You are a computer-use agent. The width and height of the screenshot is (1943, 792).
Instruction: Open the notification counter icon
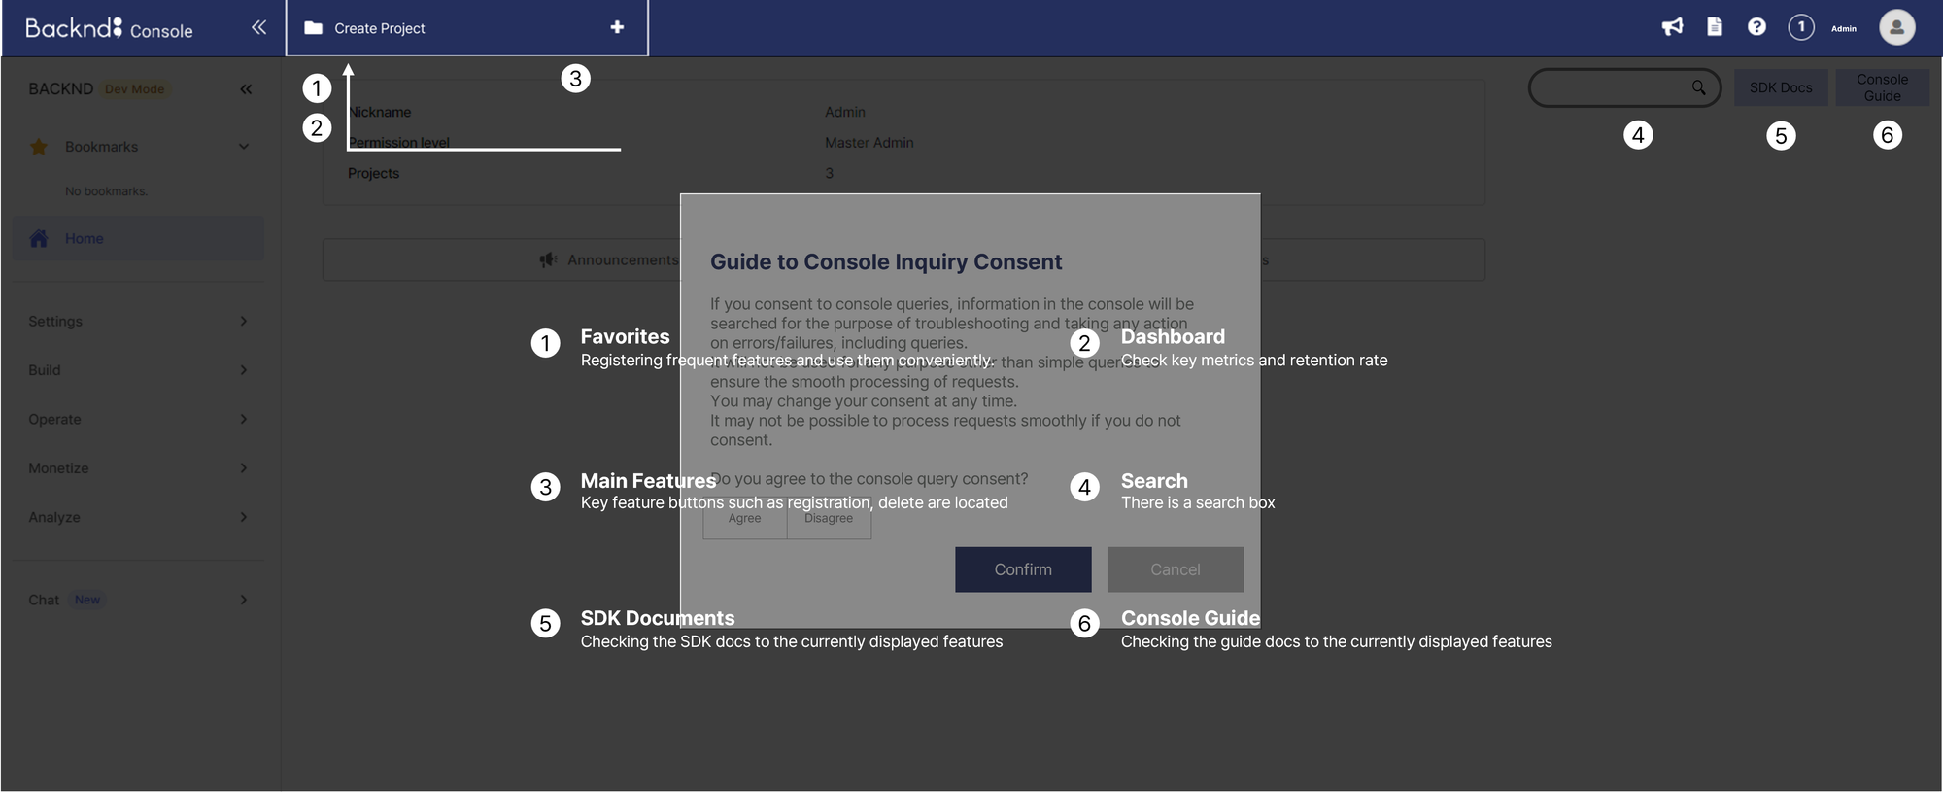pyautogui.click(x=1800, y=27)
